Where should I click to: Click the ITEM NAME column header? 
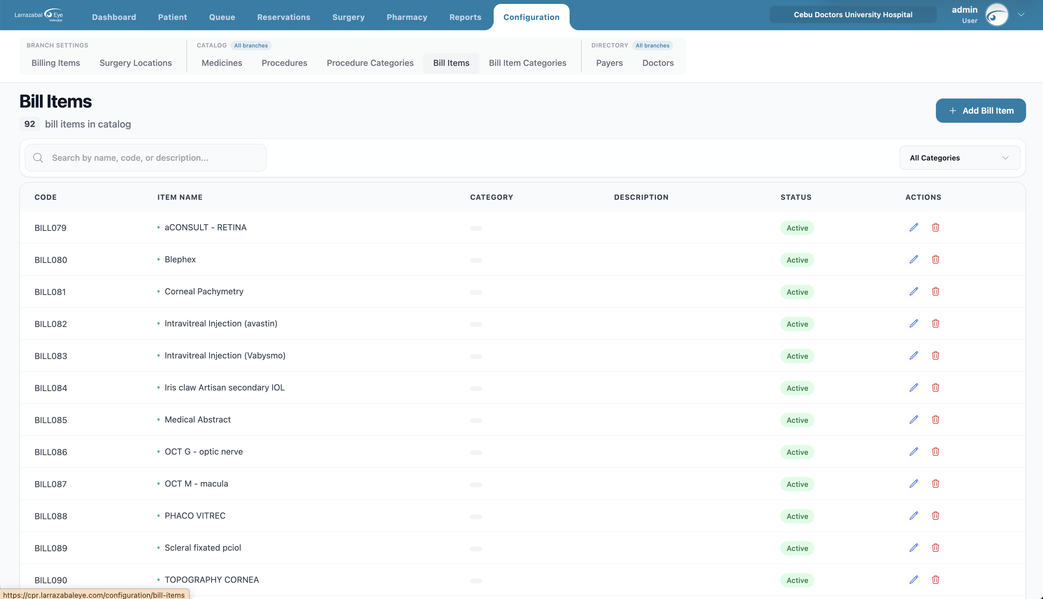(x=179, y=197)
